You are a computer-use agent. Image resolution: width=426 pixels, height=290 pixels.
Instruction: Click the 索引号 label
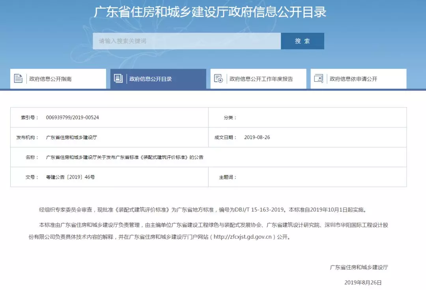[x=29, y=117]
